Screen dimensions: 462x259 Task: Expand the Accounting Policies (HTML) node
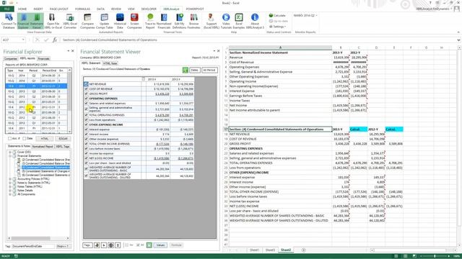[10, 179]
